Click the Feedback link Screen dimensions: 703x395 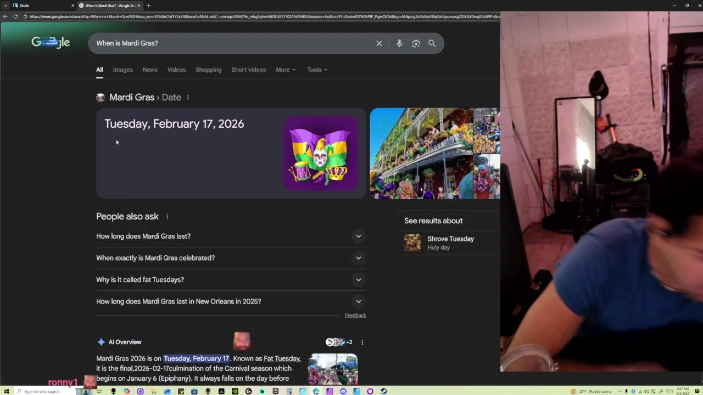pyautogui.click(x=355, y=315)
